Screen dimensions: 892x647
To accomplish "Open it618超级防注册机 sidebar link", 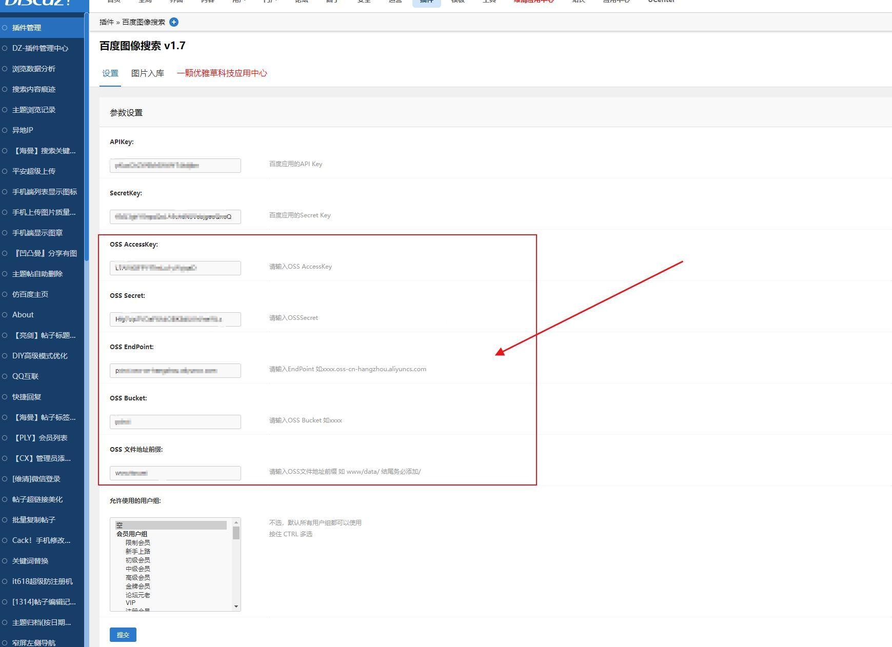I will pos(42,581).
